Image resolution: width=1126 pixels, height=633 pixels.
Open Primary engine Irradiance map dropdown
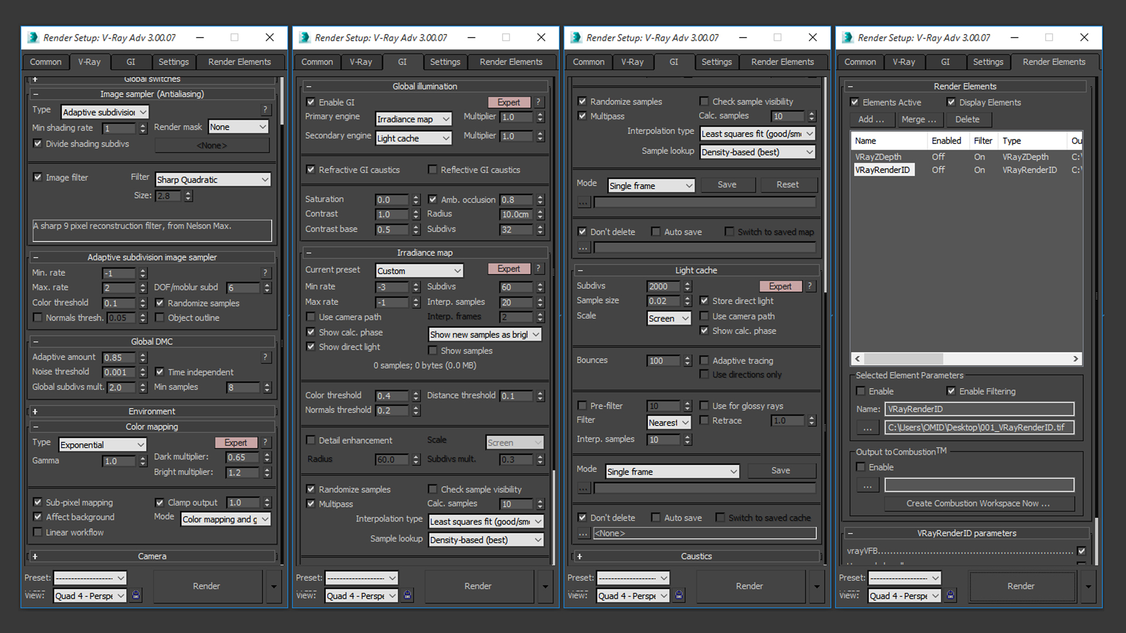pos(413,119)
